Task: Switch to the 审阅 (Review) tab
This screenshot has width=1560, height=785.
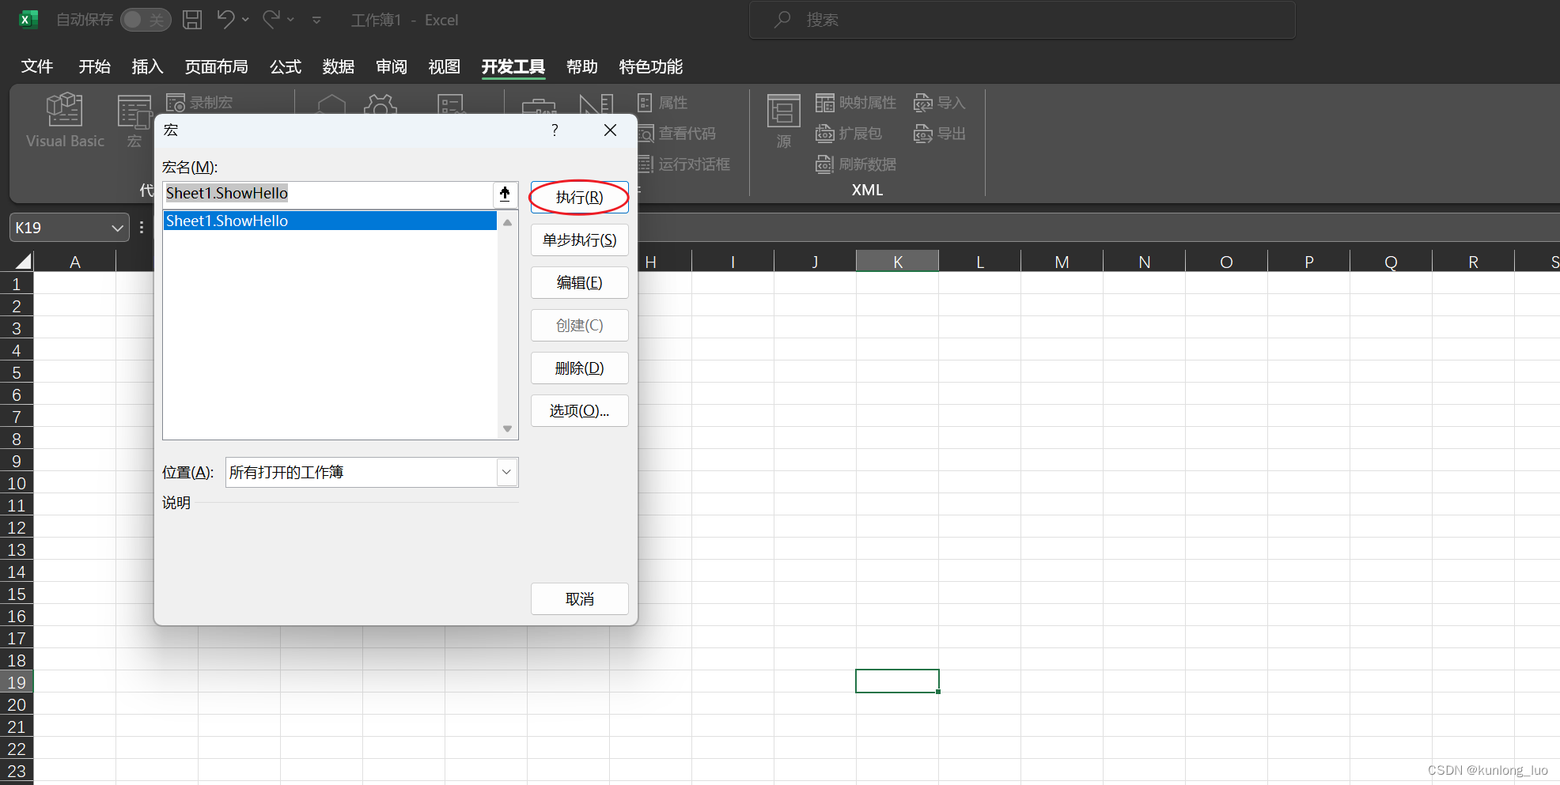Action: point(392,66)
